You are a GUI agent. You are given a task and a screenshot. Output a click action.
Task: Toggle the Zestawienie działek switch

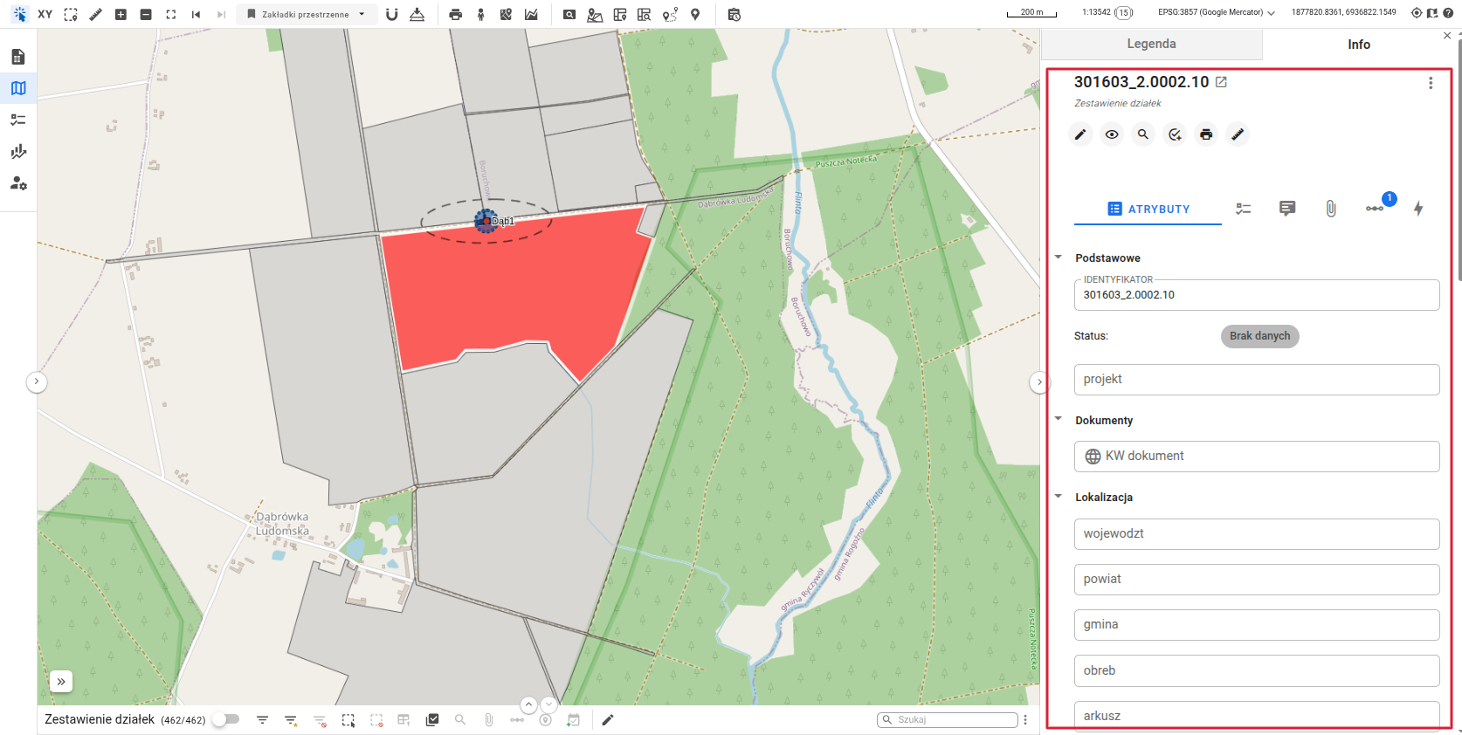(225, 719)
